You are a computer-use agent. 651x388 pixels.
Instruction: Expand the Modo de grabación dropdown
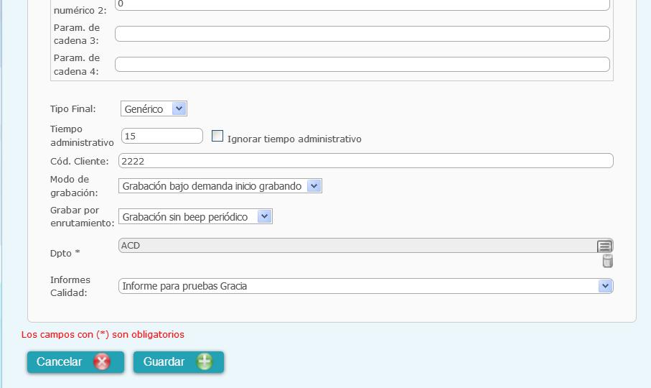coord(220,185)
